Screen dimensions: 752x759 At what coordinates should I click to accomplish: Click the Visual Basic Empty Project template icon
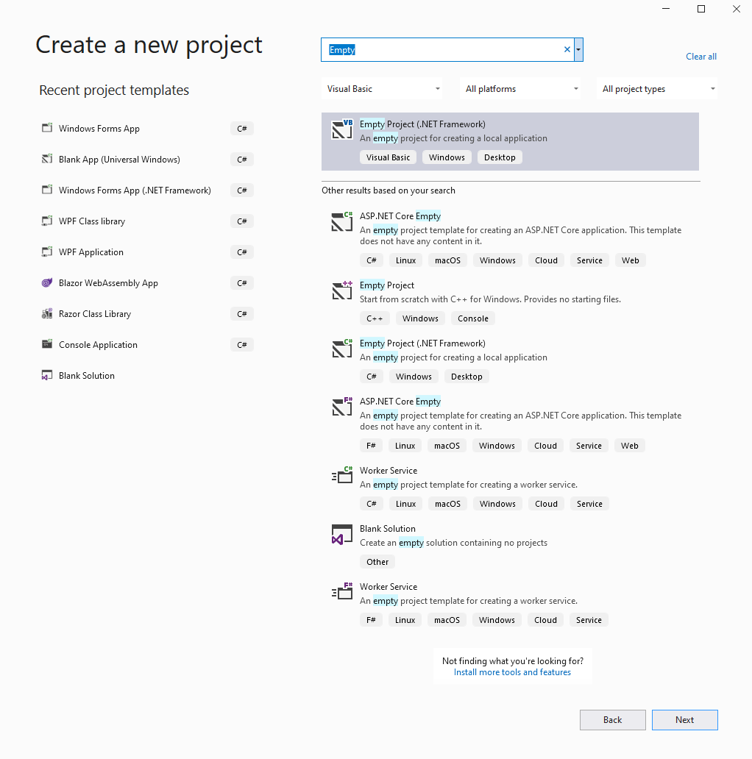tap(342, 129)
